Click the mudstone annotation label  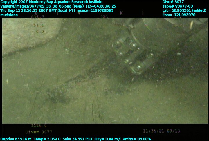[9, 15]
